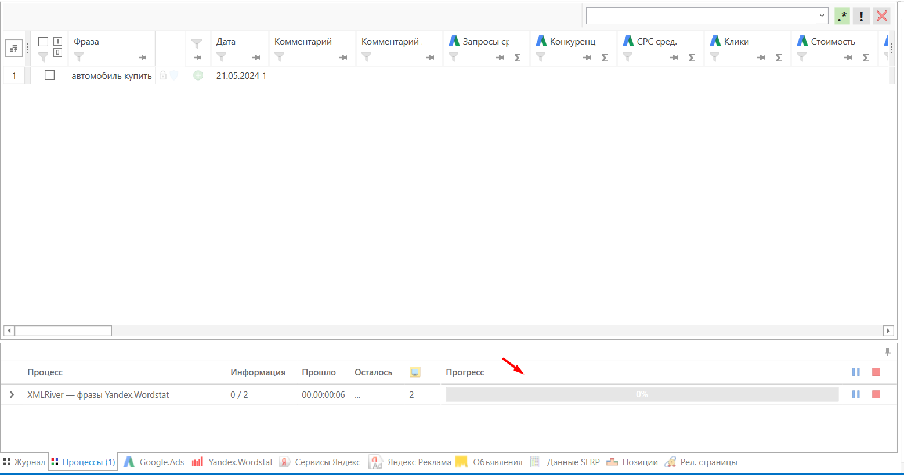Sort by the CPC сред. column header
Viewport: 904px width, 475px height.
(657, 42)
